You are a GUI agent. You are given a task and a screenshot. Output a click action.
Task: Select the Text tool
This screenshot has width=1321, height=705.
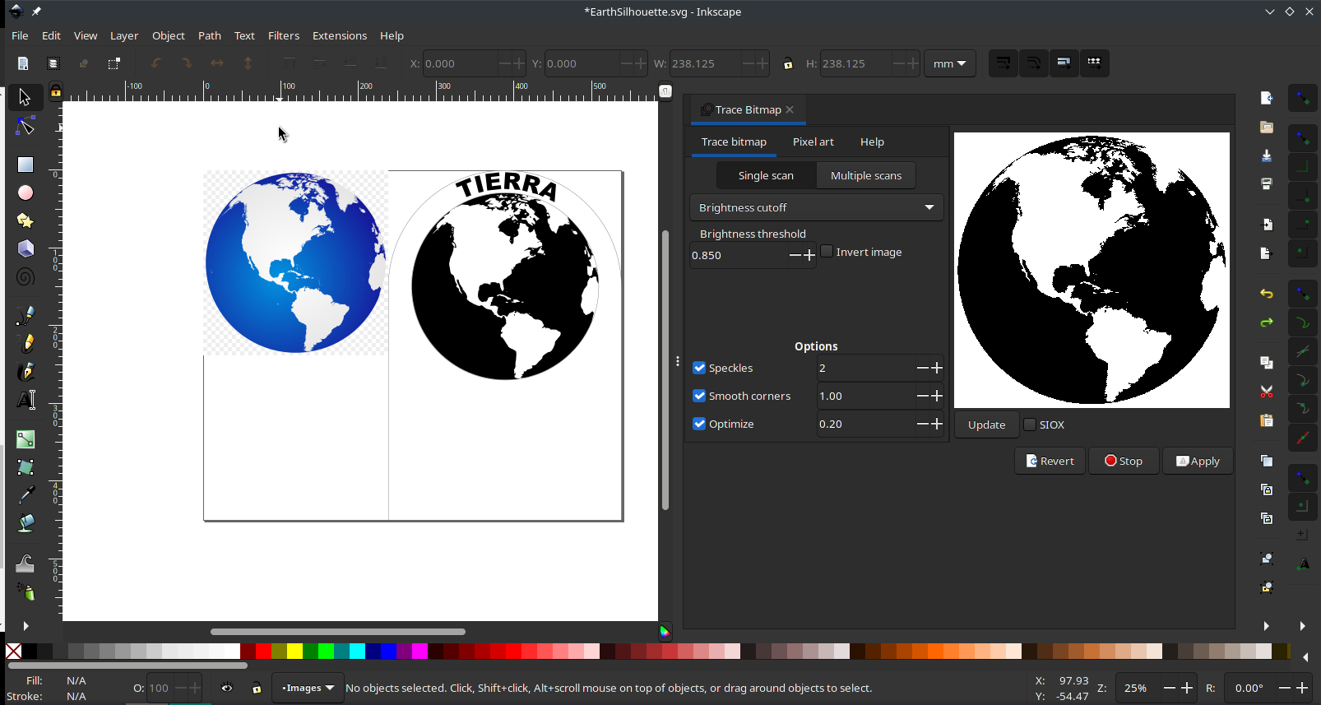tap(25, 400)
